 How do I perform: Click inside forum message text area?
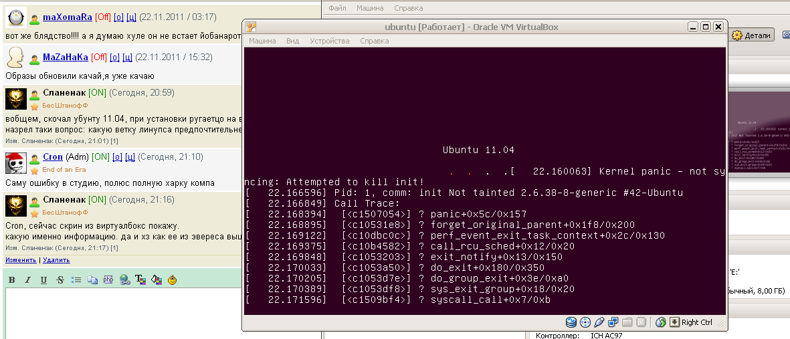coord(163,314)
